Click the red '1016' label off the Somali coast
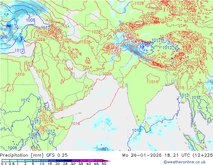 [76, 124]
